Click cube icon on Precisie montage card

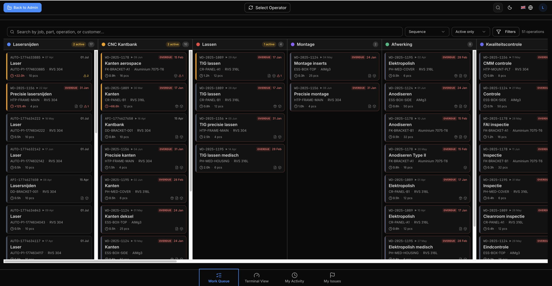pos(374,106)
